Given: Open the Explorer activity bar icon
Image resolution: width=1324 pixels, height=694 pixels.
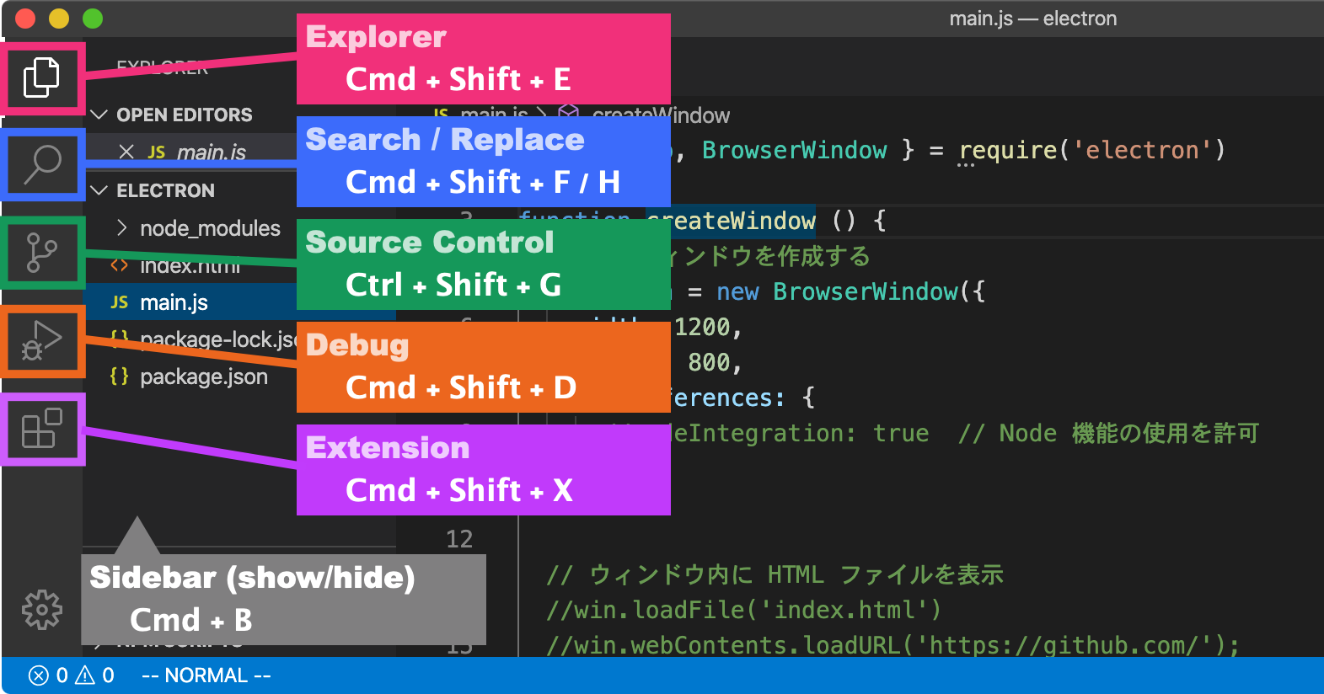Looking at the screenshot, I should pos(41,77).
